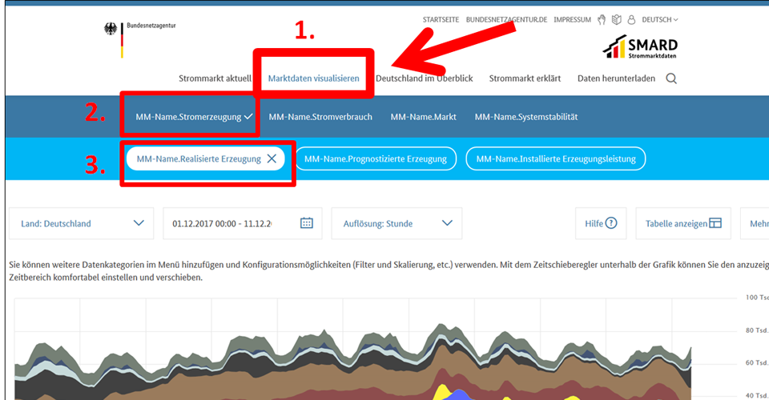The height and width of the screenshot is (400, 769).
Task: Select MM-Name.Stromverbrauch tab
Action: 320,117
